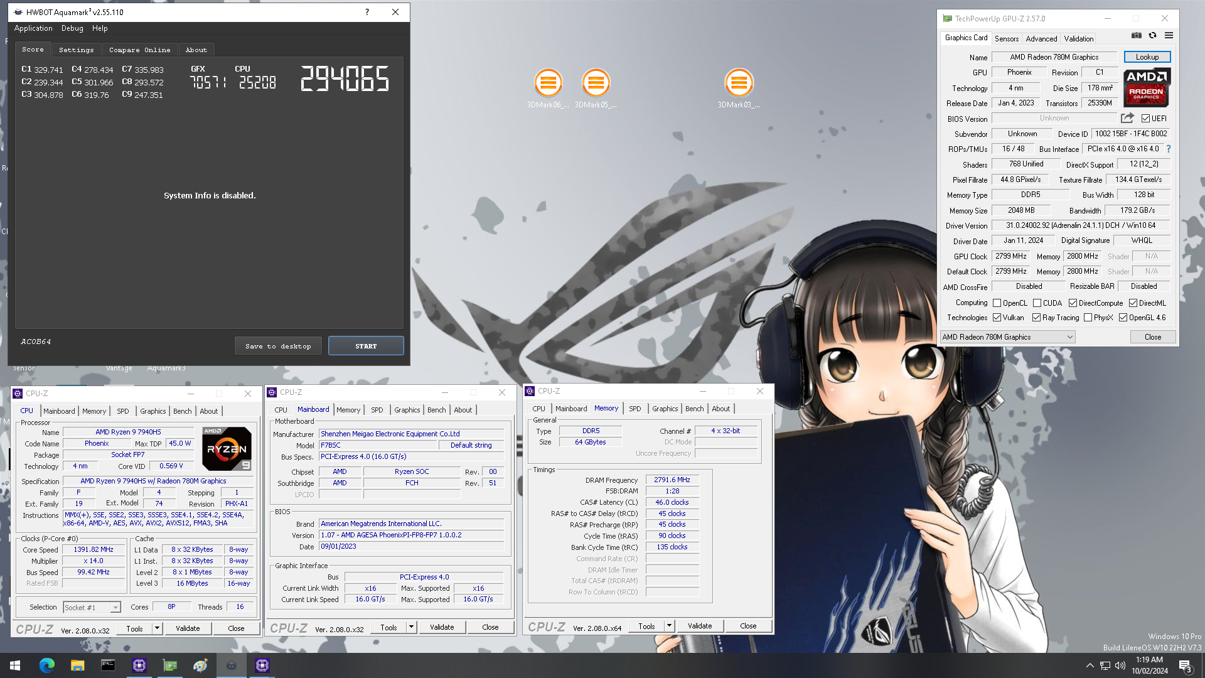
Task: Open Advanced tab in GPU-Z
Action: pyautogui.click(x=1041, y=39)
